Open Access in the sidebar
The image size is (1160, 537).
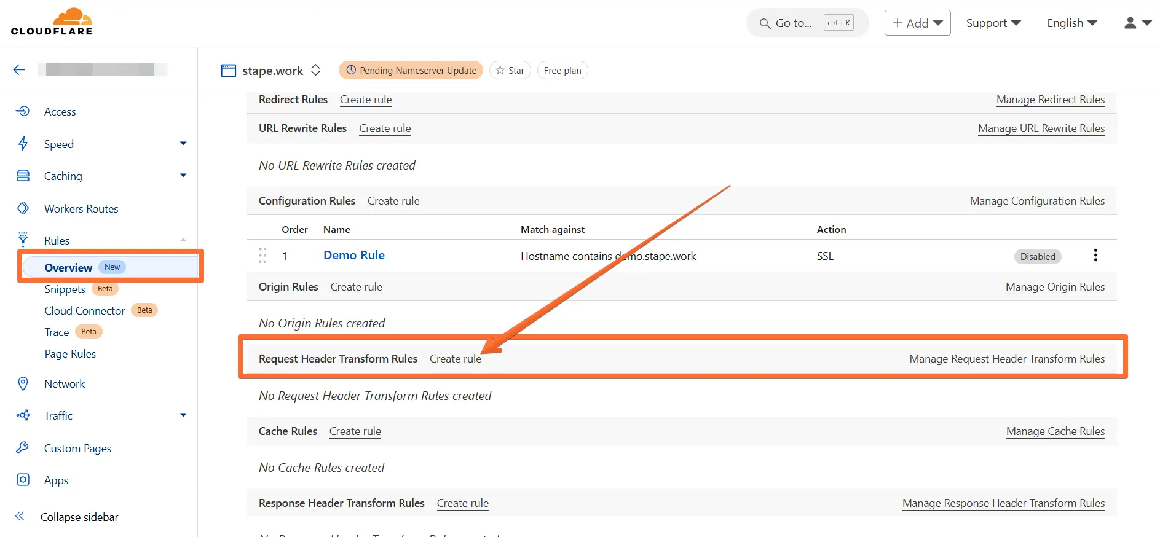click(60, 111)
